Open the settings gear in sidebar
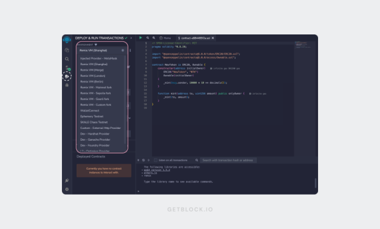The width and height of the screenshot is (380, 229). (67, 189)
